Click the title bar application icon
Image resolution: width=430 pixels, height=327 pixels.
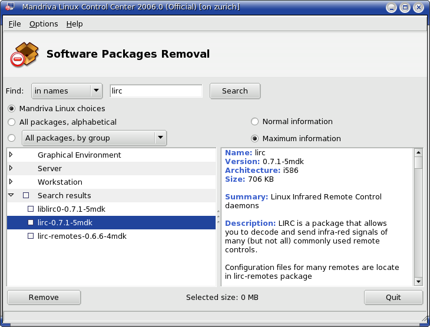[x=10, y=6]
